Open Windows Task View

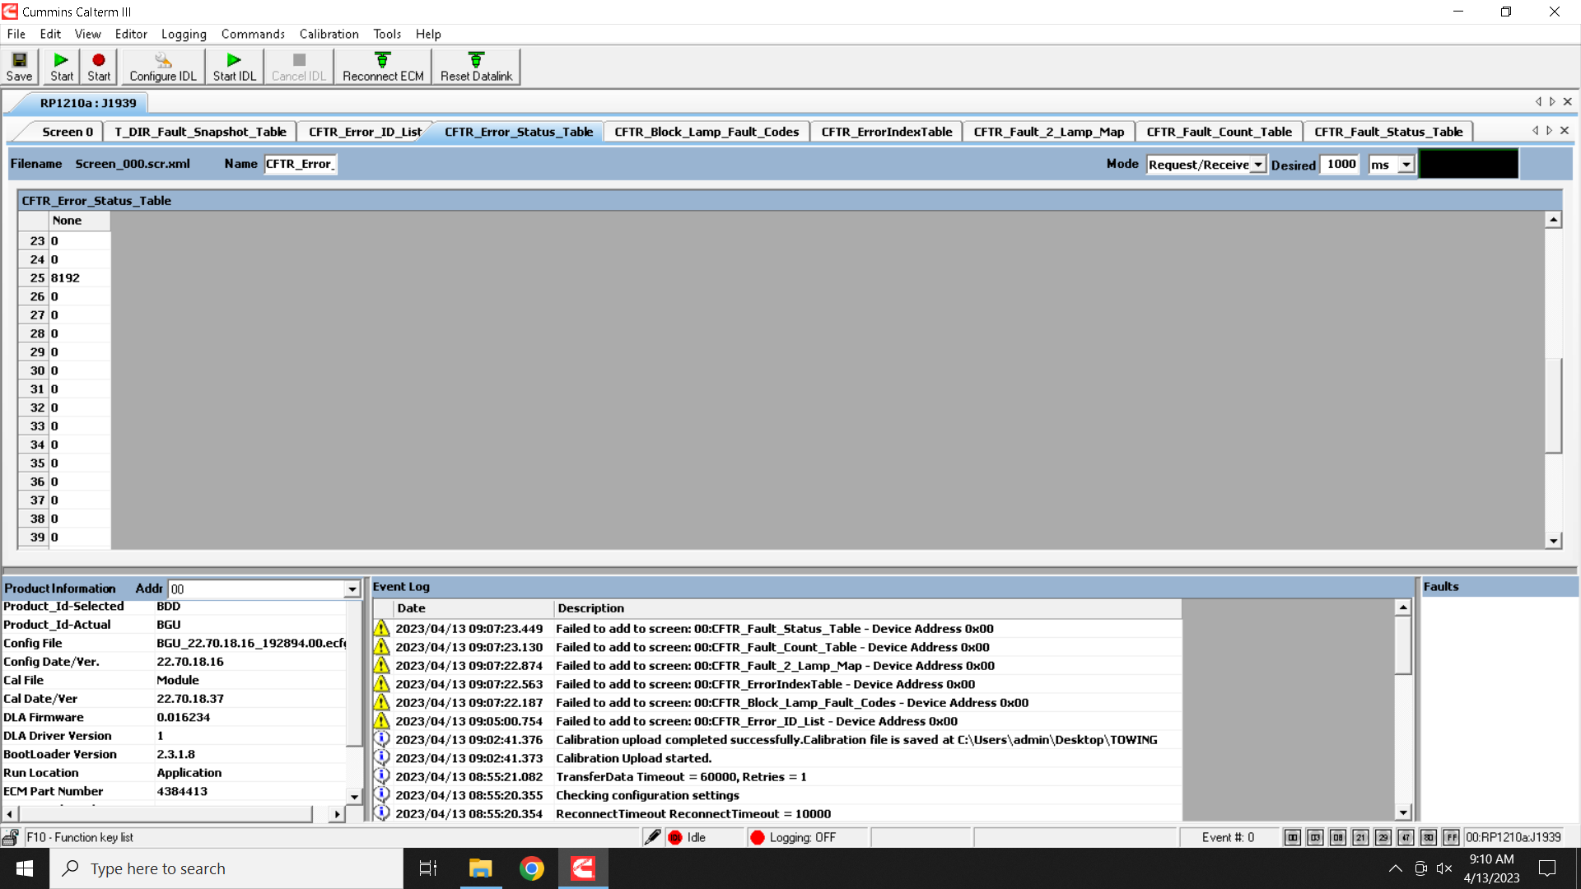pyautogui.click(x=428, y=868)
